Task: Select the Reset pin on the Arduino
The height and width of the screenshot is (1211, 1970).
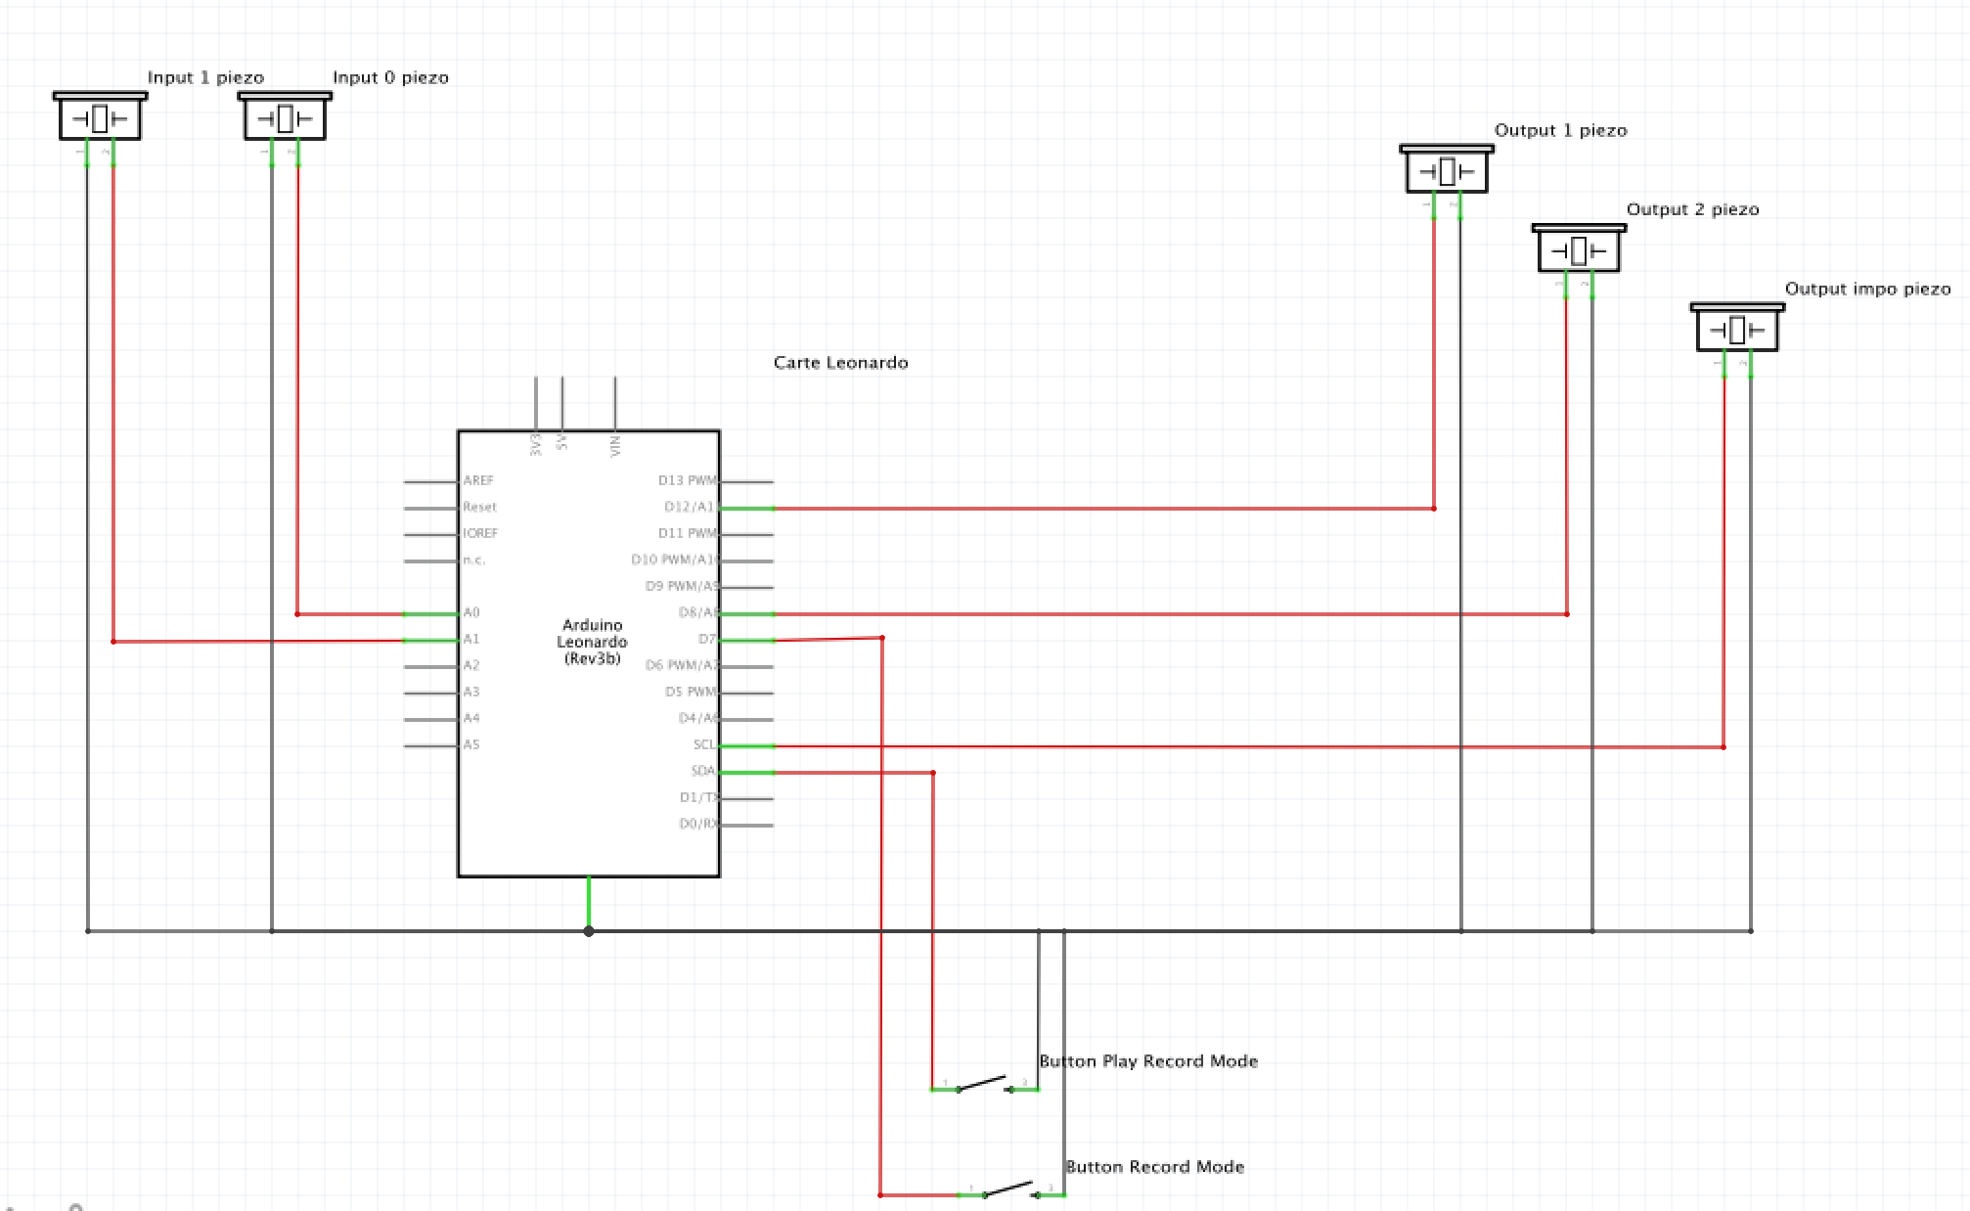Action: tap(431, 509)
